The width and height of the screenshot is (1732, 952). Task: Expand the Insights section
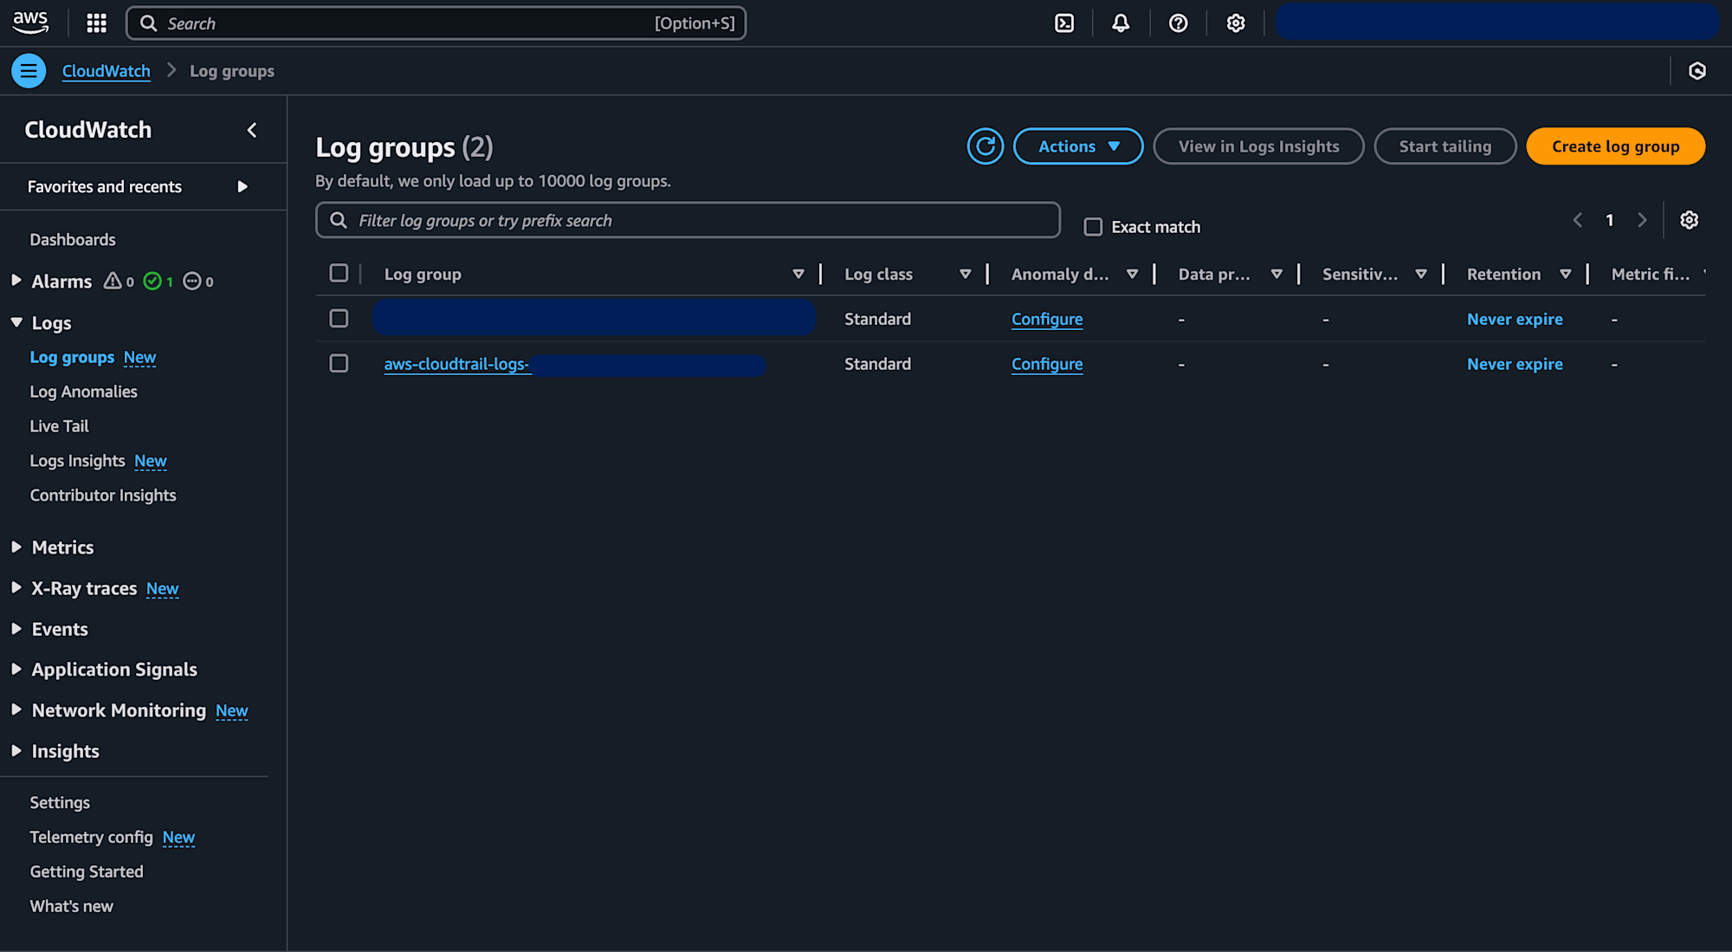click(x=16, y=750)
